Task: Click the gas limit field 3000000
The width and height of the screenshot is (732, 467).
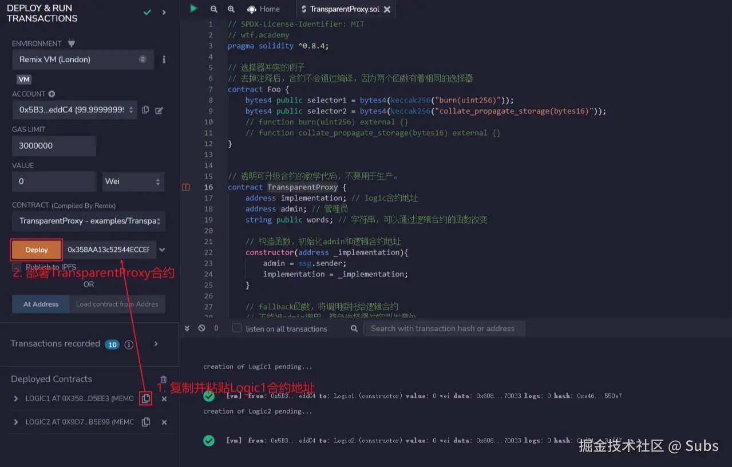Action: click(54, 145)
